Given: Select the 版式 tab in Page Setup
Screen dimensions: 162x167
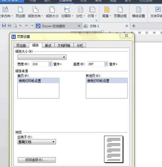Looking at the screenshot, I should (x=48, y=45).
